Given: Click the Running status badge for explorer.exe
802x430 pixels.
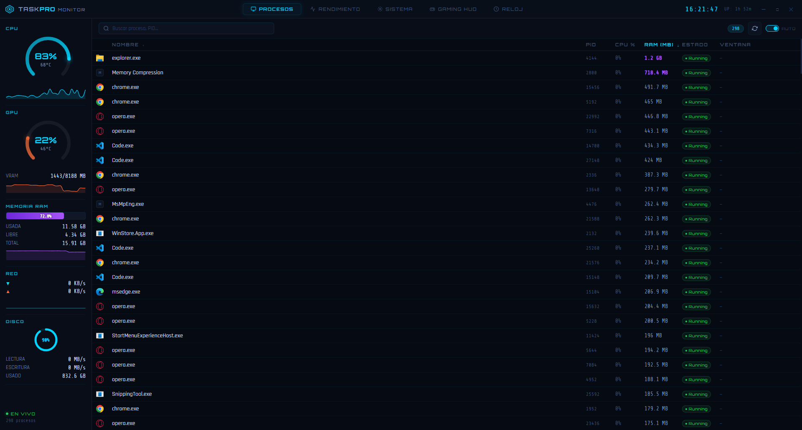Looking at the screenshot, I should click(696, 58).
